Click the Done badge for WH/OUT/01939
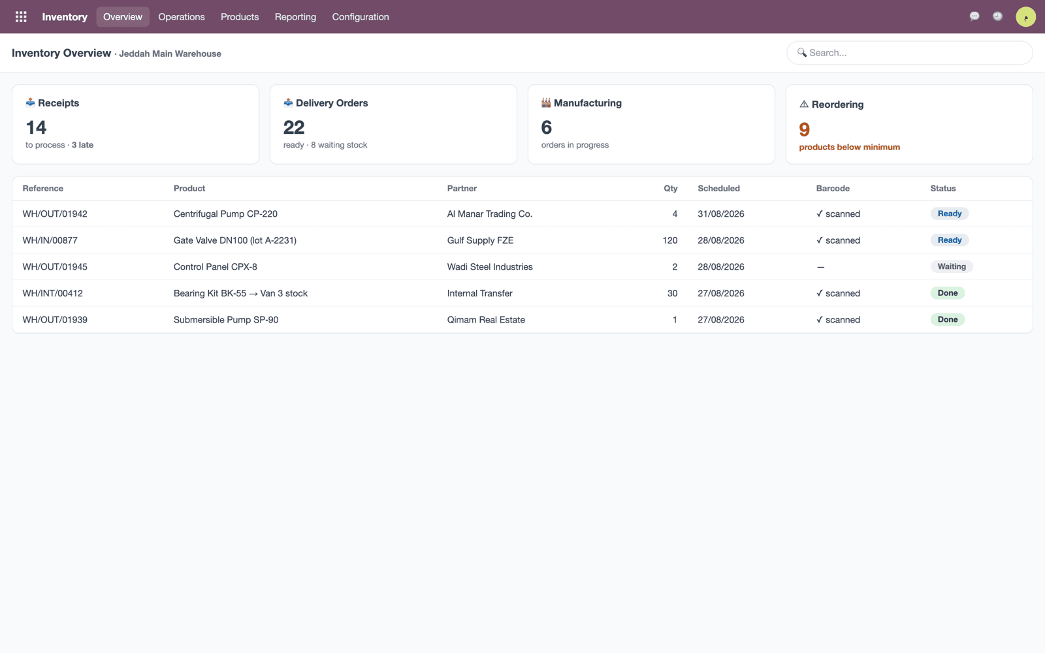This screenshot has height=653, width=1045. click(x=948, y=319)
